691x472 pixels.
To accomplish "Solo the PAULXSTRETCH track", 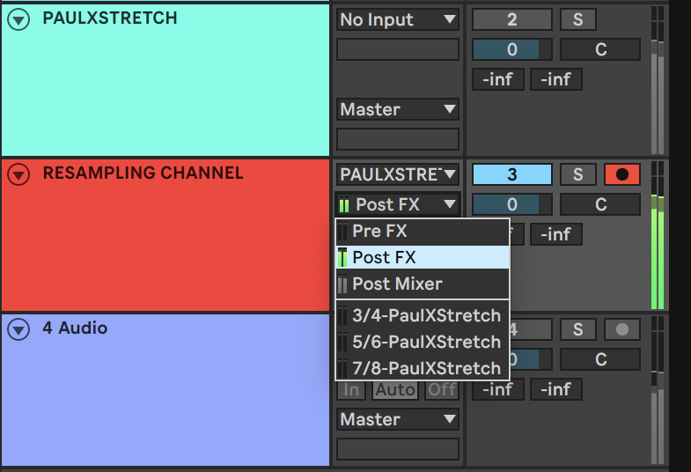I will point(577,19).
